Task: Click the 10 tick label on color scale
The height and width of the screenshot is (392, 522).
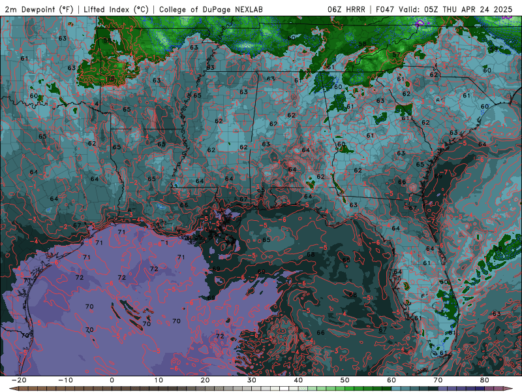Action: click(159, 380)
